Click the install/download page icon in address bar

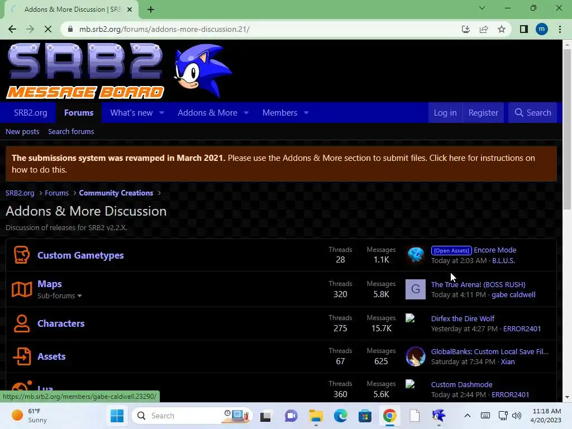coord(466,29)
